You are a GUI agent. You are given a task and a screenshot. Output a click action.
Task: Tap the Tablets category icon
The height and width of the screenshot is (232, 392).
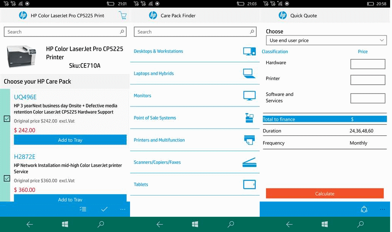[x=249, y=184]
